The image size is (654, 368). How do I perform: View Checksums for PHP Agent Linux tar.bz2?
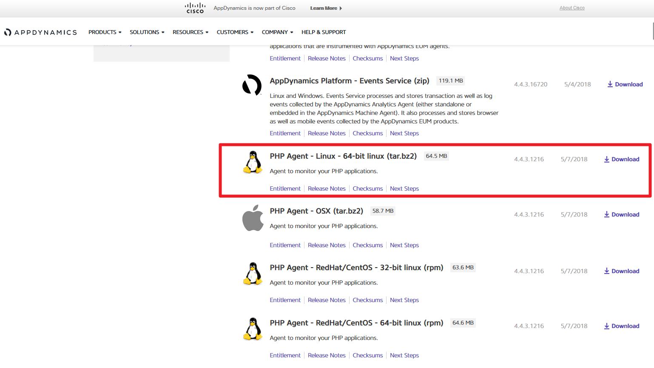point(368,188)
